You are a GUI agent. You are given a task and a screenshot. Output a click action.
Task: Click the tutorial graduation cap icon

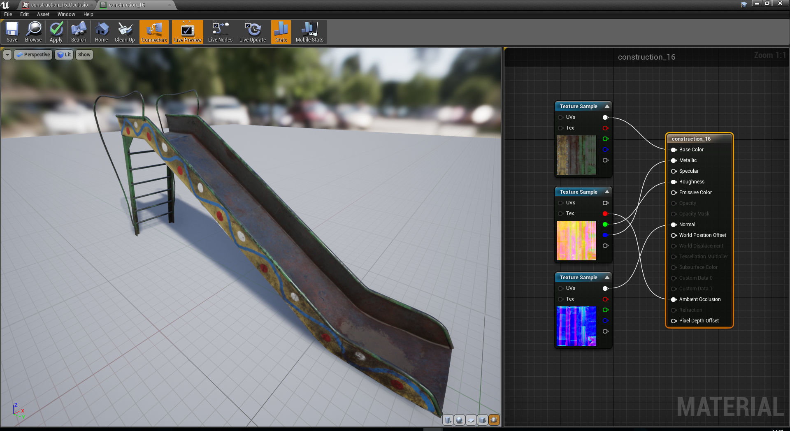[744, 5]
